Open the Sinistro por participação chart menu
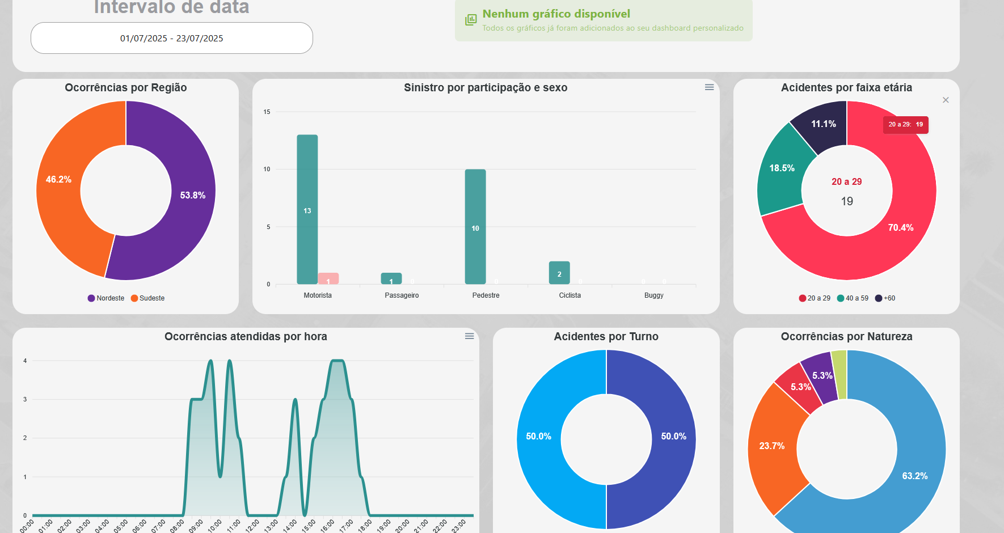The width and height of the screenshot is (1004, 533). pos(709,87)
